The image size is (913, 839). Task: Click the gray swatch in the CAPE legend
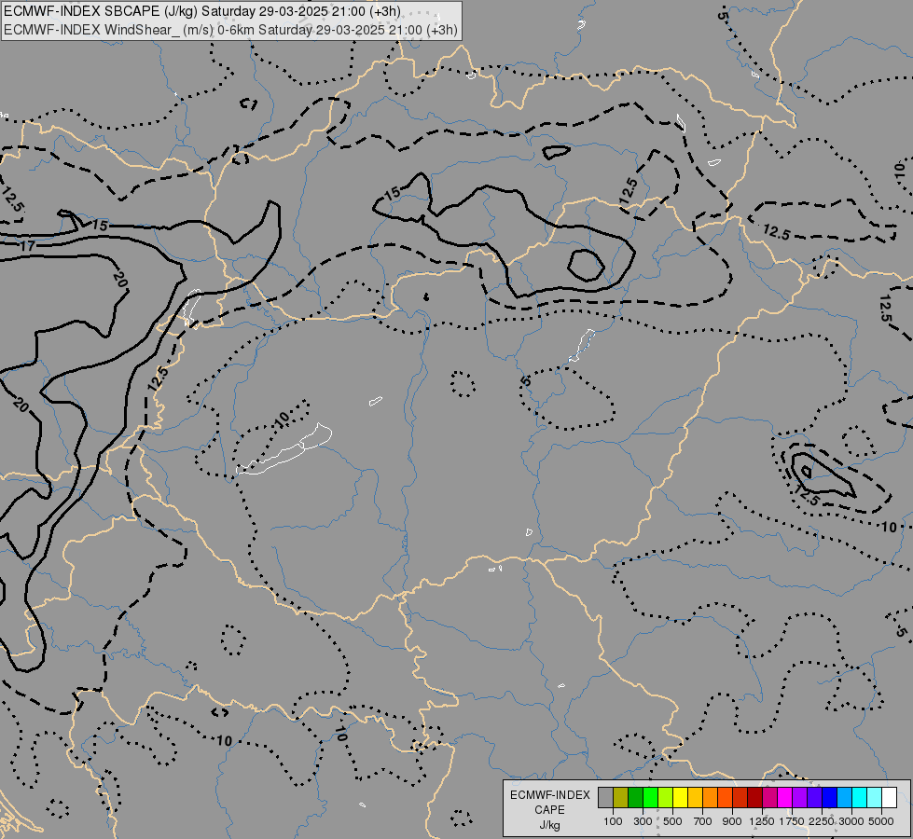point(605,797)
